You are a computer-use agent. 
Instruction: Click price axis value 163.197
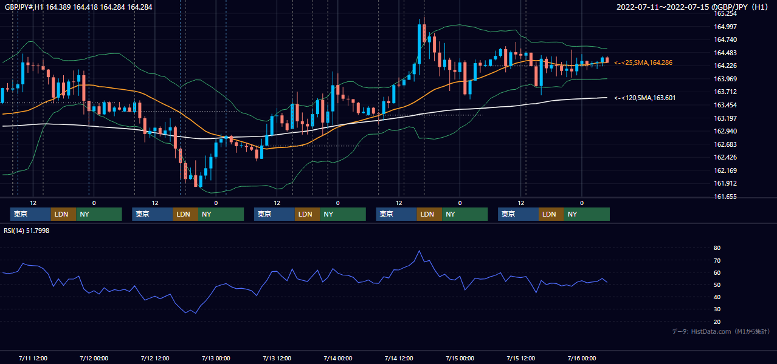725,118
